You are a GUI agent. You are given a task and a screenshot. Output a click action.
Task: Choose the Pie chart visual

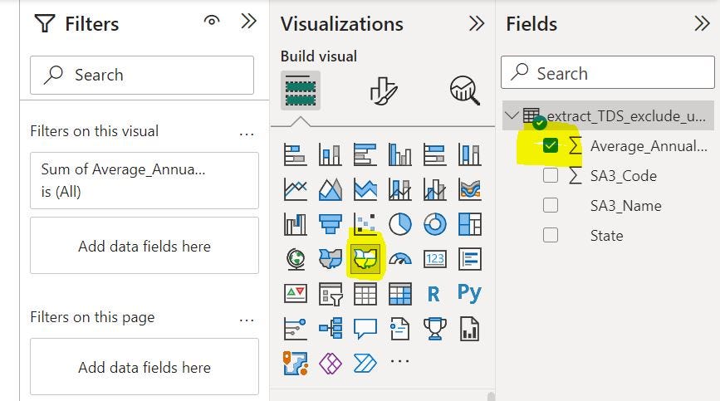400,224
